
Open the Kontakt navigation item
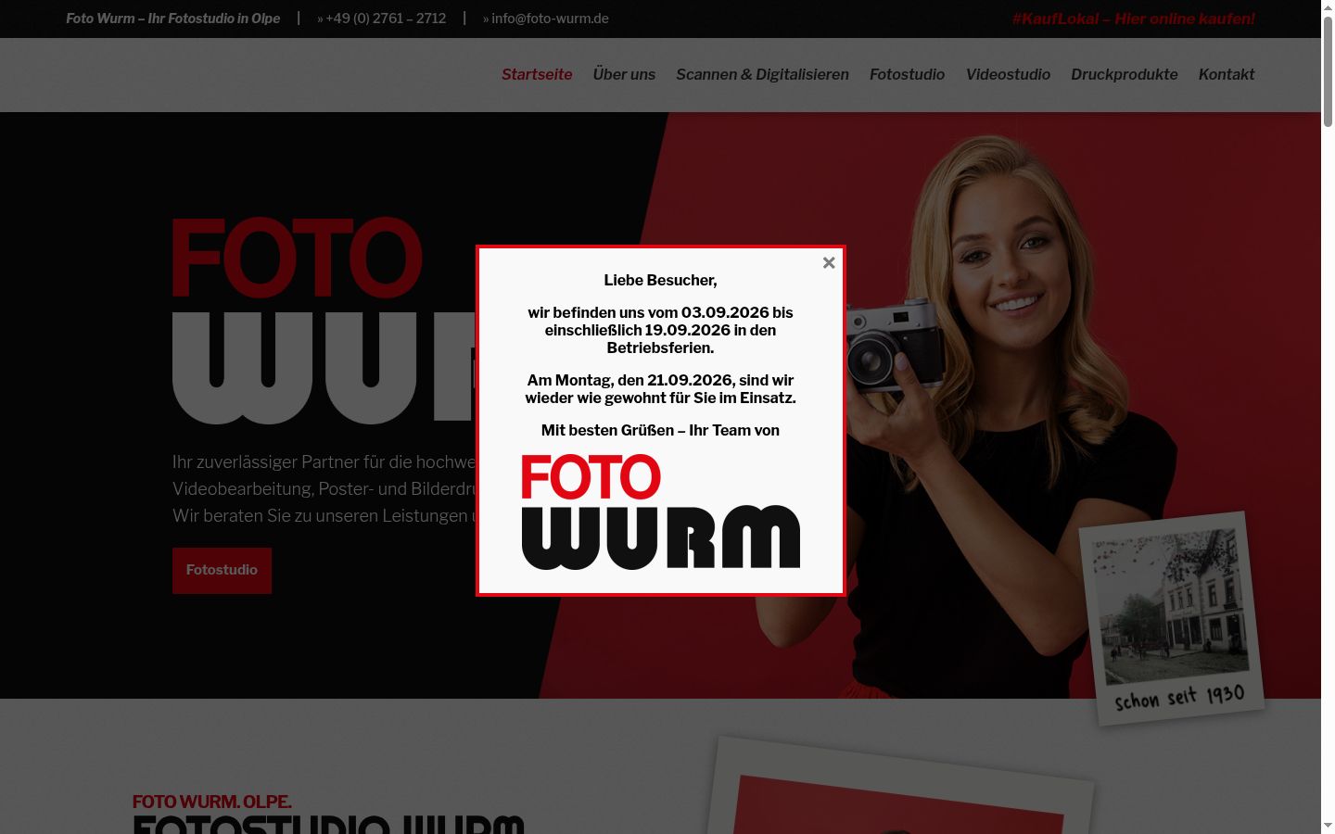[x=1227, y=74]
